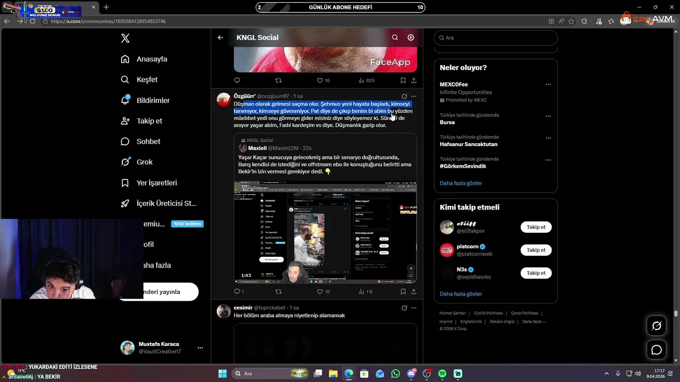Open İçerik Üreticisi Stüdyosu in the sidebar
This screenshot has height=382, width=680.
159,203
